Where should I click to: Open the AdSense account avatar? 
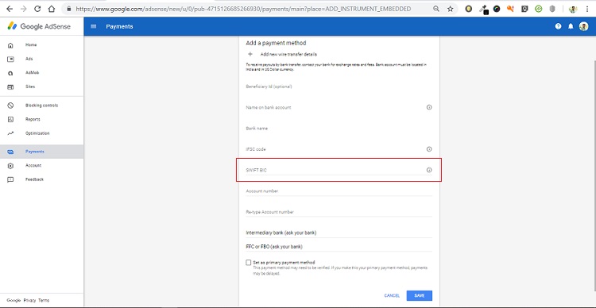(583, 26)
